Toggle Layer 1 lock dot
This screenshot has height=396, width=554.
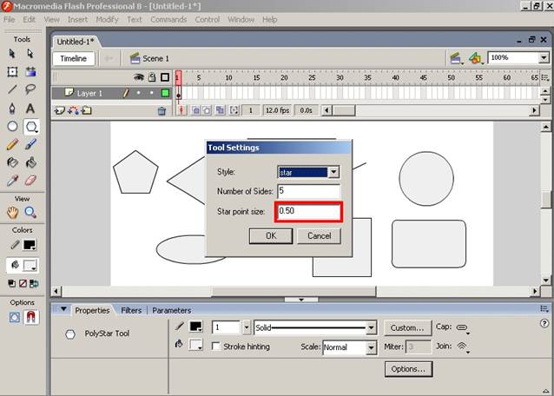152,93
